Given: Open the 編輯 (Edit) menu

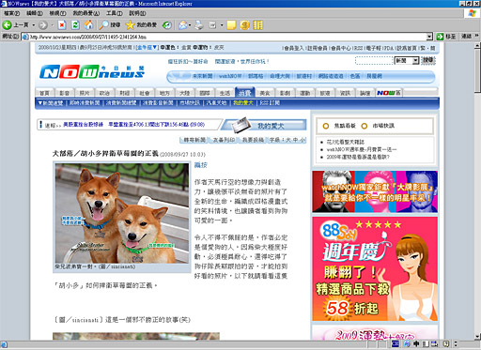Looking at the screenshot, I should pos(35,13).
